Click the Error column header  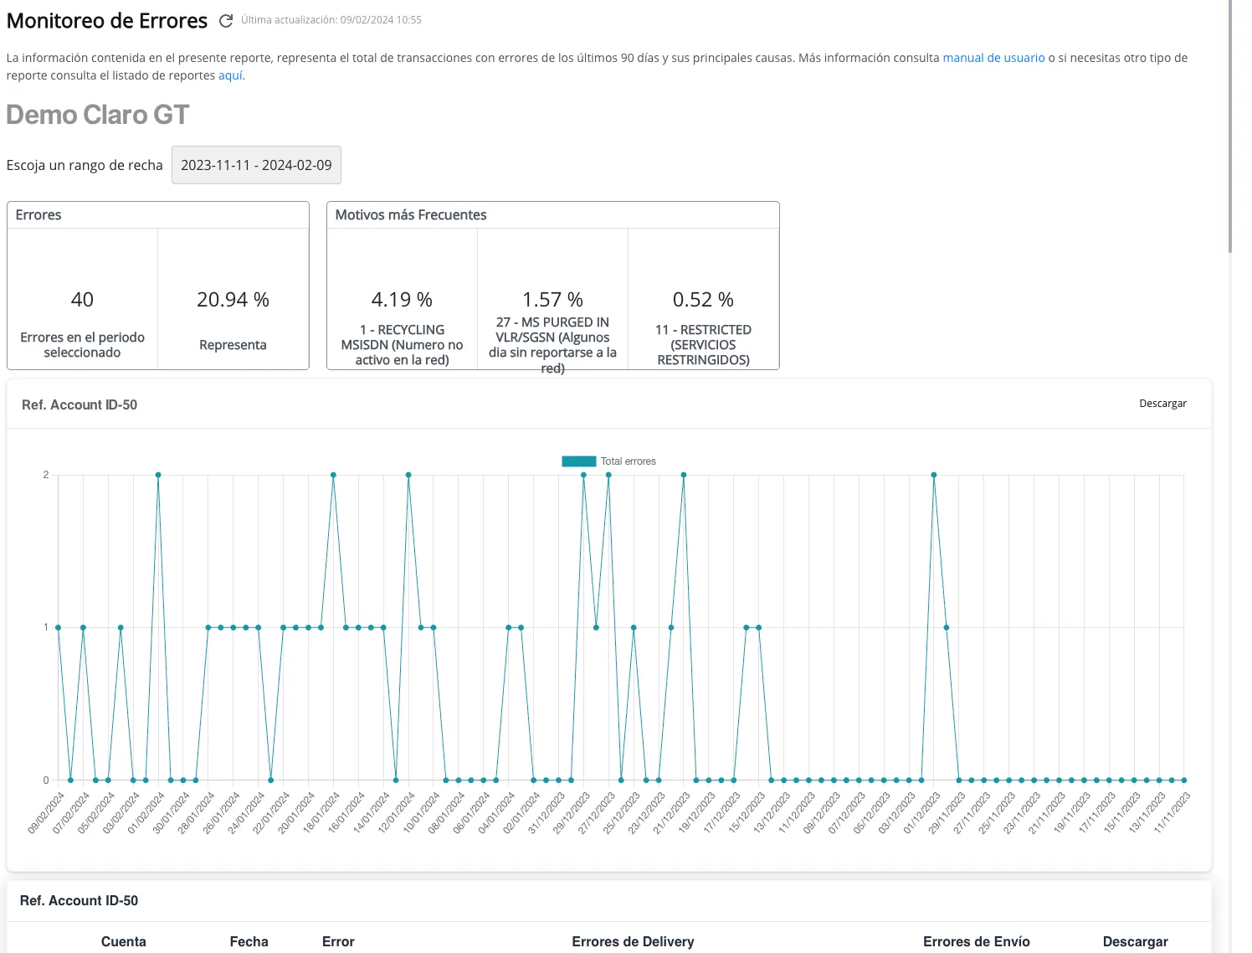click(338, 941)
